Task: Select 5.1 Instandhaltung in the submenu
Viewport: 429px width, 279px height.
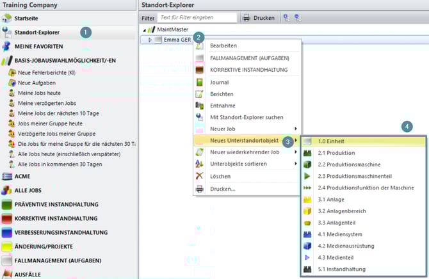Action: [341, 269]
